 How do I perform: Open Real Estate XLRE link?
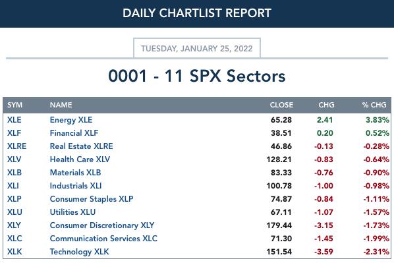tap(82, 146)
